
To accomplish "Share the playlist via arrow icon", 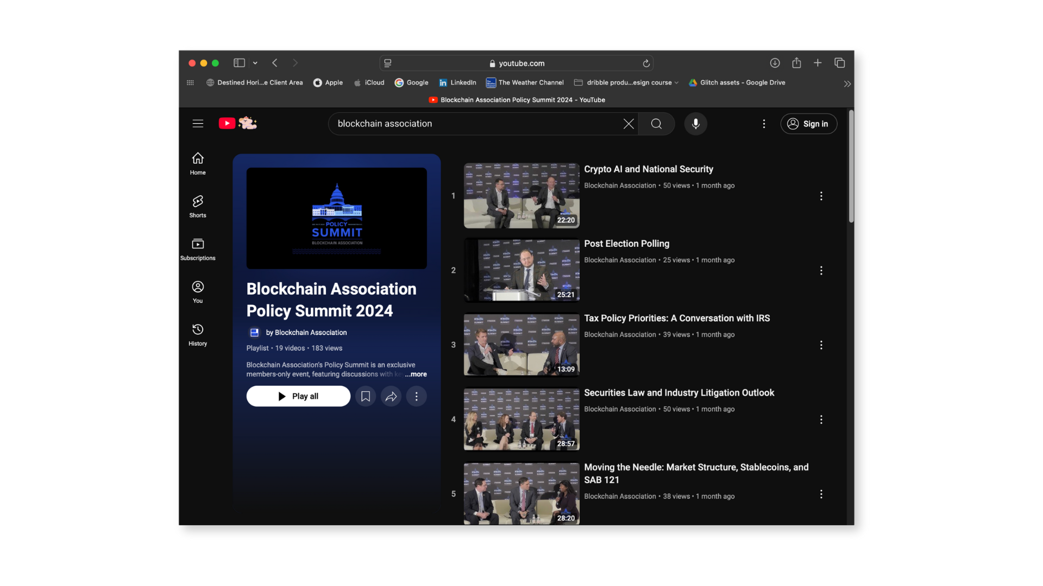I will [391, 396].
